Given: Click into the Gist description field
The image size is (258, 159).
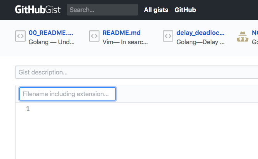Looking at the screenshot, I should (136, 72).
